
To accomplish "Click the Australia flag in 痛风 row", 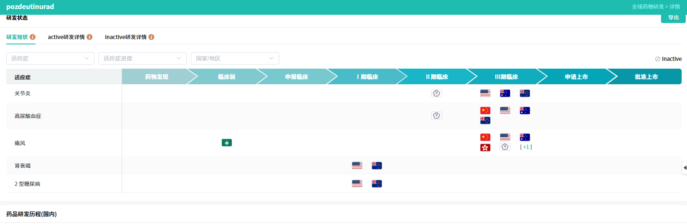I will [525, 137].
